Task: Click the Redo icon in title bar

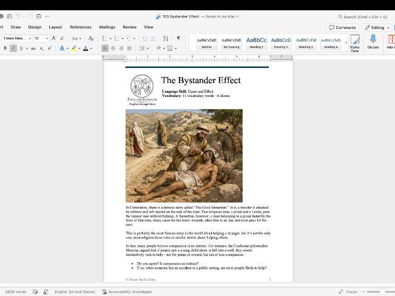Action: 30,16
